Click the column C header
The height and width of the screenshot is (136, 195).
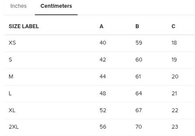173,26
